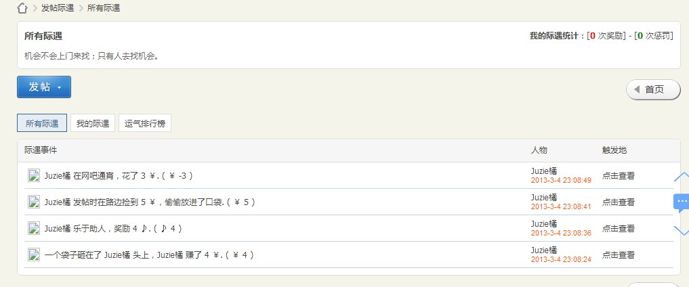
Task: Open the 发帖 dropdown button
Action: pos(44,87)
